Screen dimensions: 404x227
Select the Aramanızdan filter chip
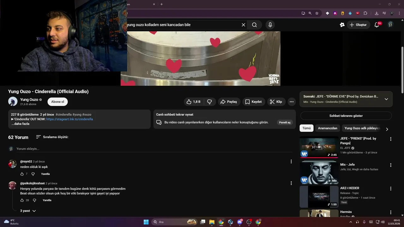(328, 128)
